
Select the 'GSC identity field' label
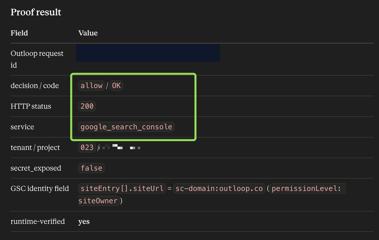[x=40, y=188]
